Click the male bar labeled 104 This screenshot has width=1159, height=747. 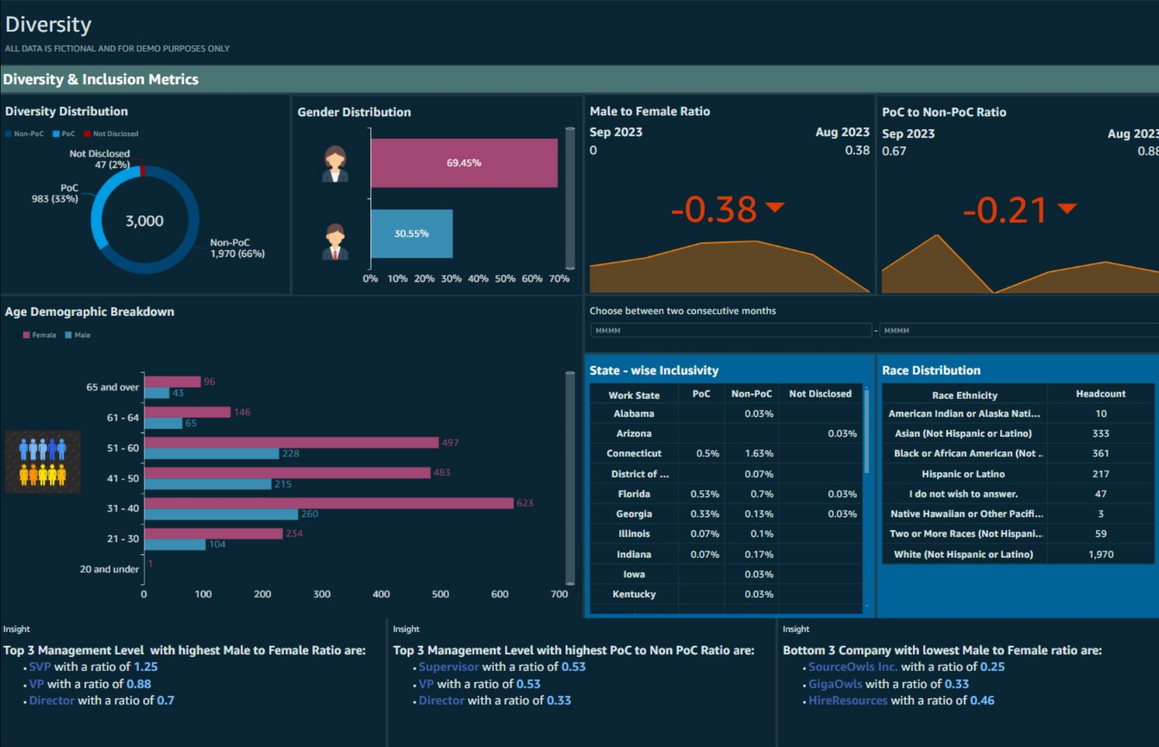coord(175,545)
